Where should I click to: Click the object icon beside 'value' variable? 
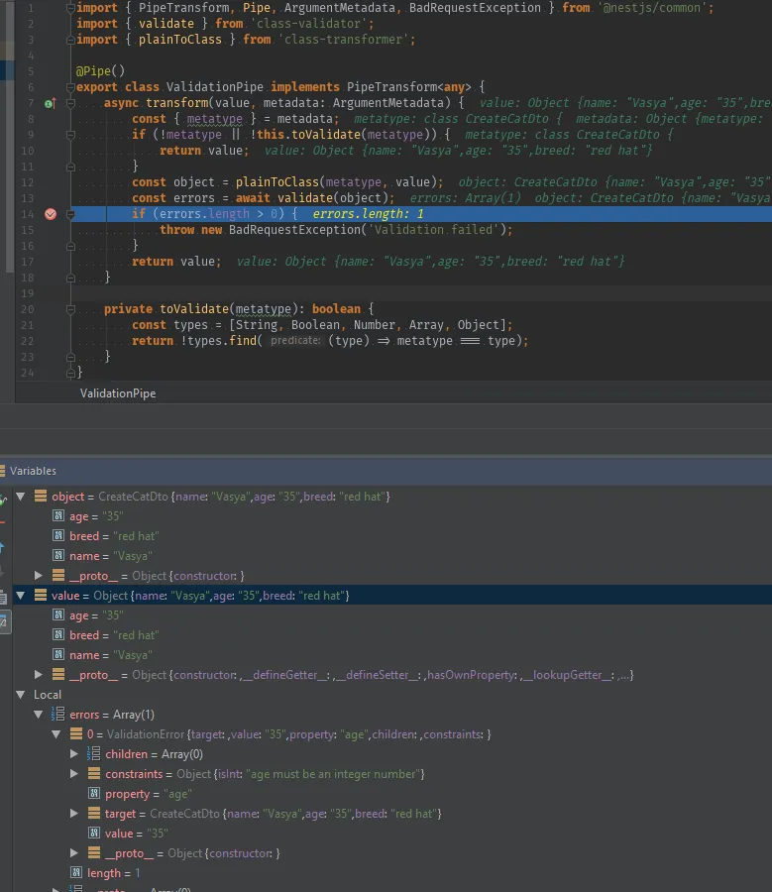(x=42, y=596)
